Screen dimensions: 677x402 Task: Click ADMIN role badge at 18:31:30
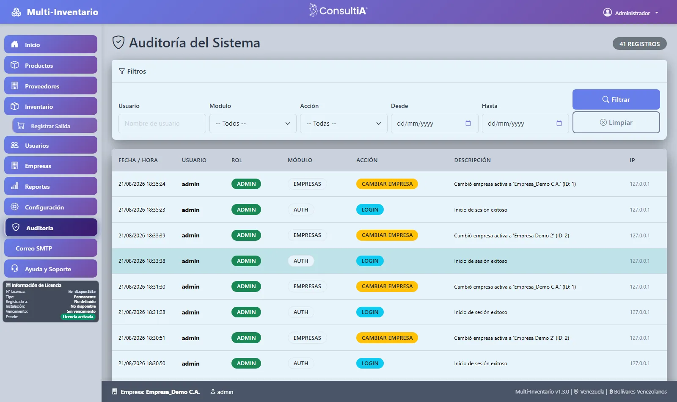click(246, 286)
